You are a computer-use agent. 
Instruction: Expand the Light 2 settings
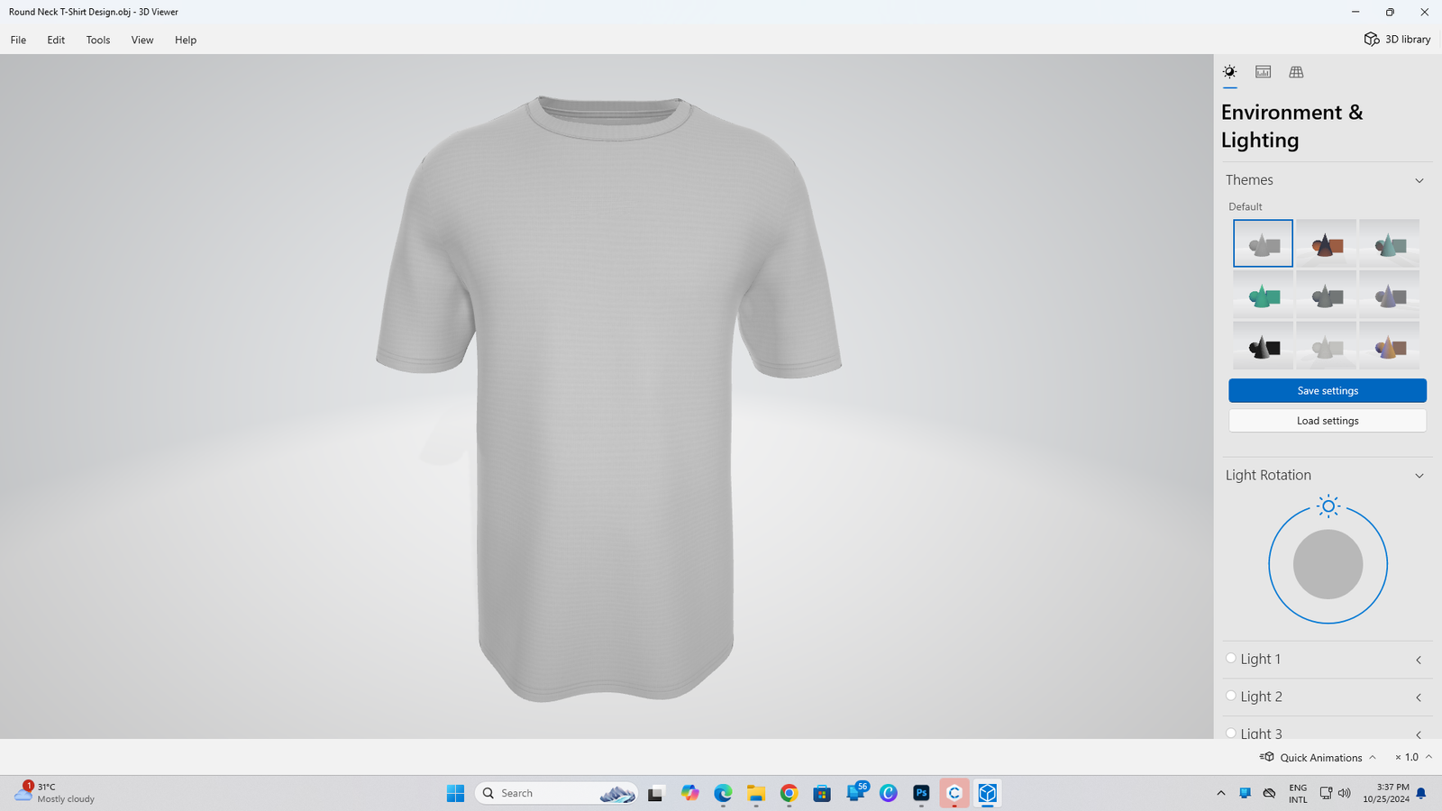(x=1419, y=697)
